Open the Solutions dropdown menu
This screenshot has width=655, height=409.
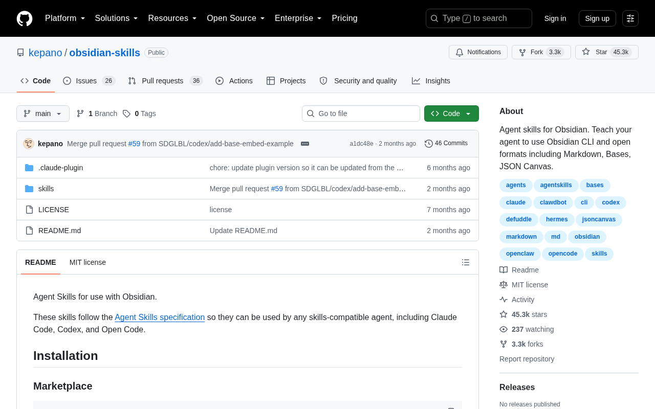click(x=117, y=18)
